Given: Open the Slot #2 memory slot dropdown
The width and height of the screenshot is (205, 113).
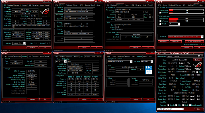Looking at the screenshot, I should click(x=61, y=61).
